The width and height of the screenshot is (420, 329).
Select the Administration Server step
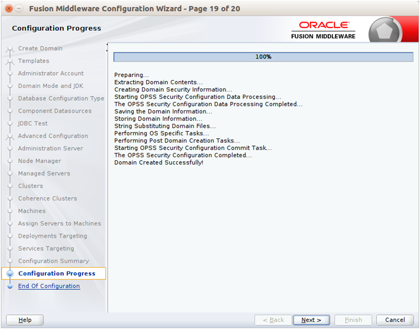click(51, 148)
